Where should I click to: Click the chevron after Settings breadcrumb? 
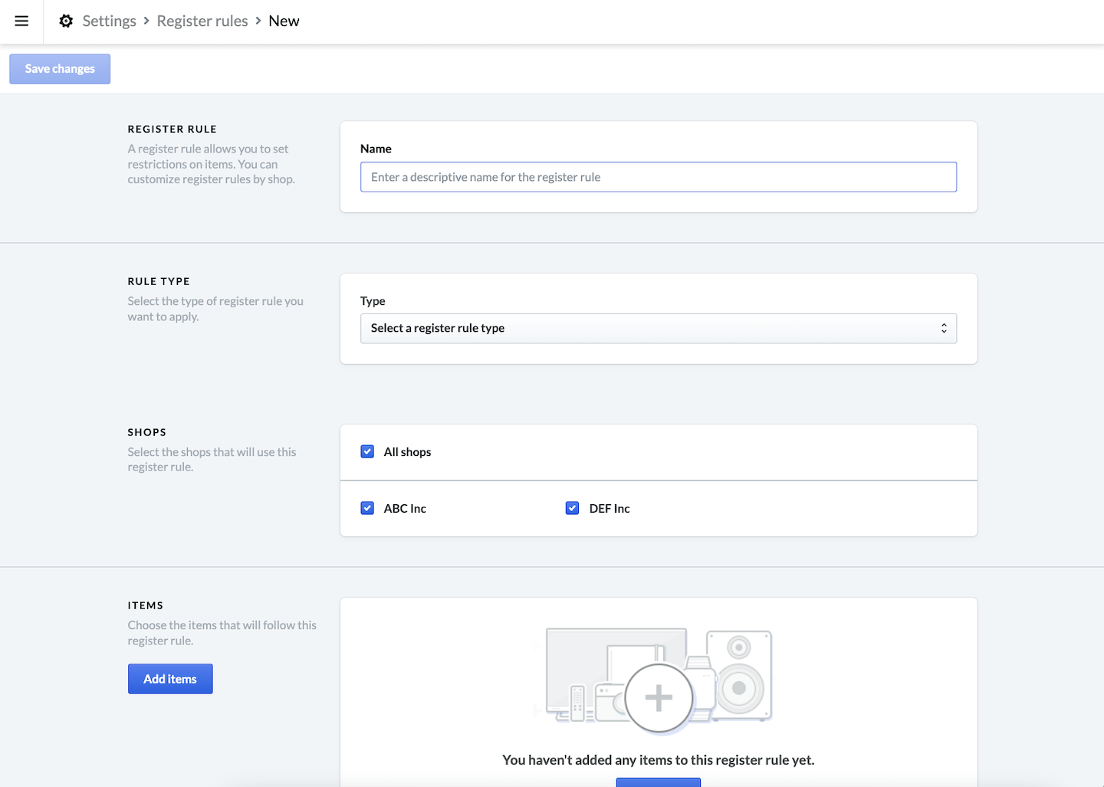click(x=146, y=21)
